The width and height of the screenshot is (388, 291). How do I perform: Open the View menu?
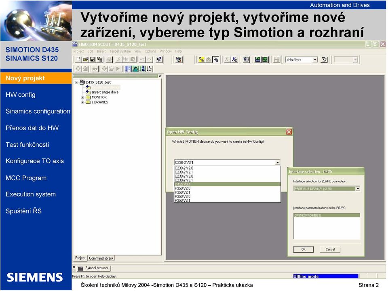click(138, 51)
